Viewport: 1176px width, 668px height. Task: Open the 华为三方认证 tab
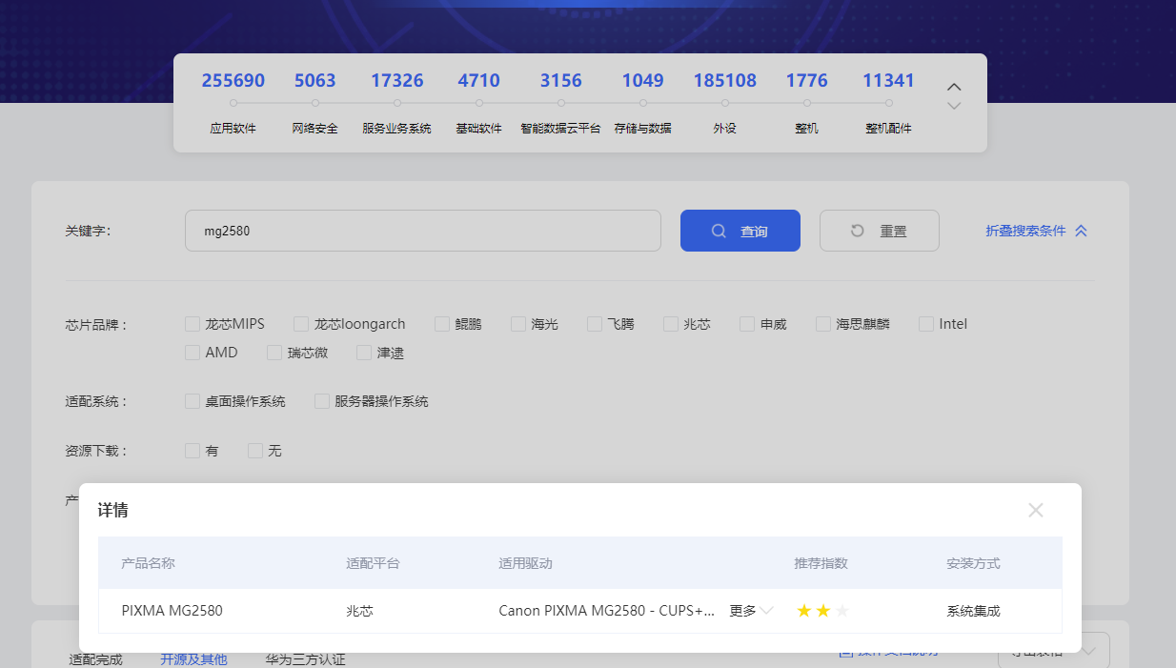point(306,659)
